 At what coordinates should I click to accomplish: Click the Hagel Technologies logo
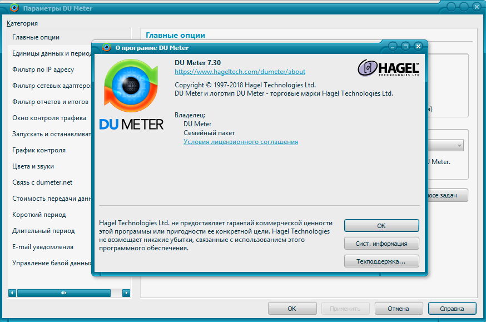tap(388, 68)
